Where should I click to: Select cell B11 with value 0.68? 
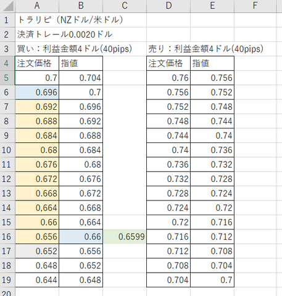tap(81, 164)
